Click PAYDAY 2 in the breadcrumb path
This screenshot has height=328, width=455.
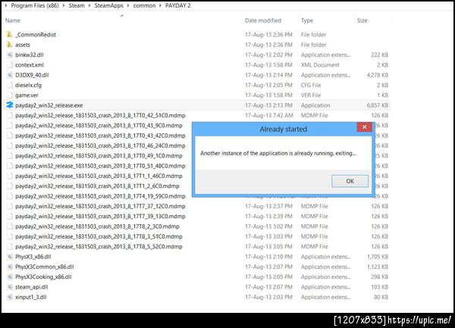point(178,5)
